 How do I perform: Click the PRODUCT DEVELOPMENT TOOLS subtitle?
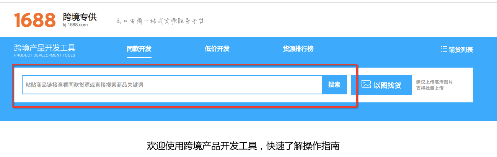pos(45,55)
